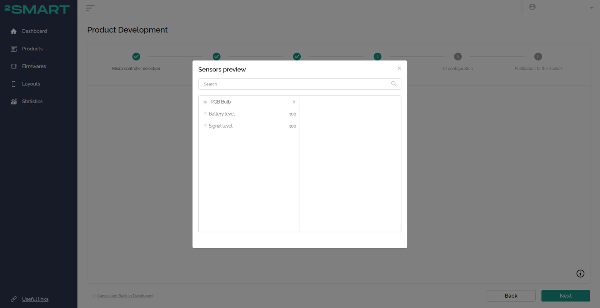Viewport: 600px width, 308px height.
Task: Expand the RGB Bulb node arrow
Action: (294, 102)
